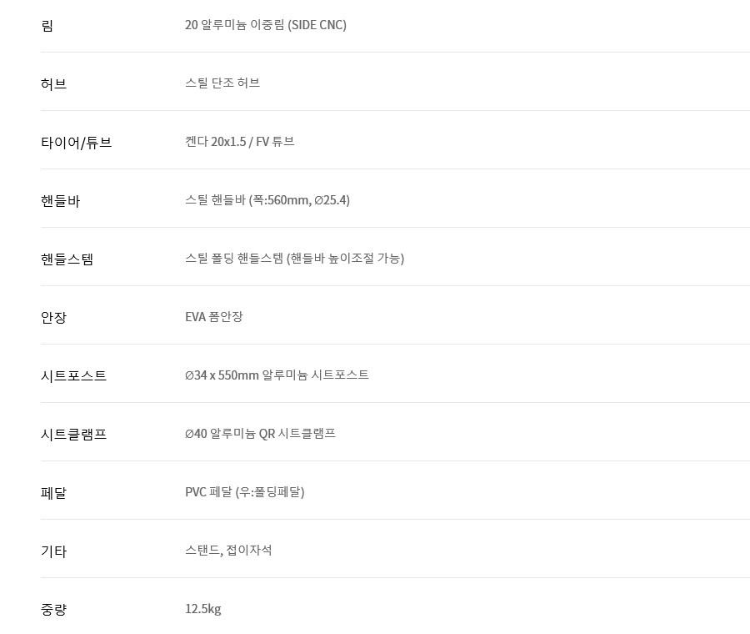Click the Ø34 x 550mm 알루미늄 시트포스트 value

point(277,375)
